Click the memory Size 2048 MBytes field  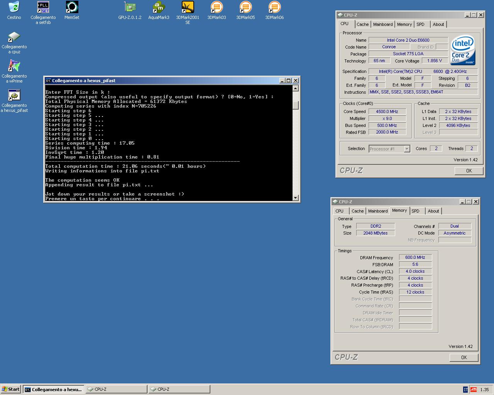[375, 233]
